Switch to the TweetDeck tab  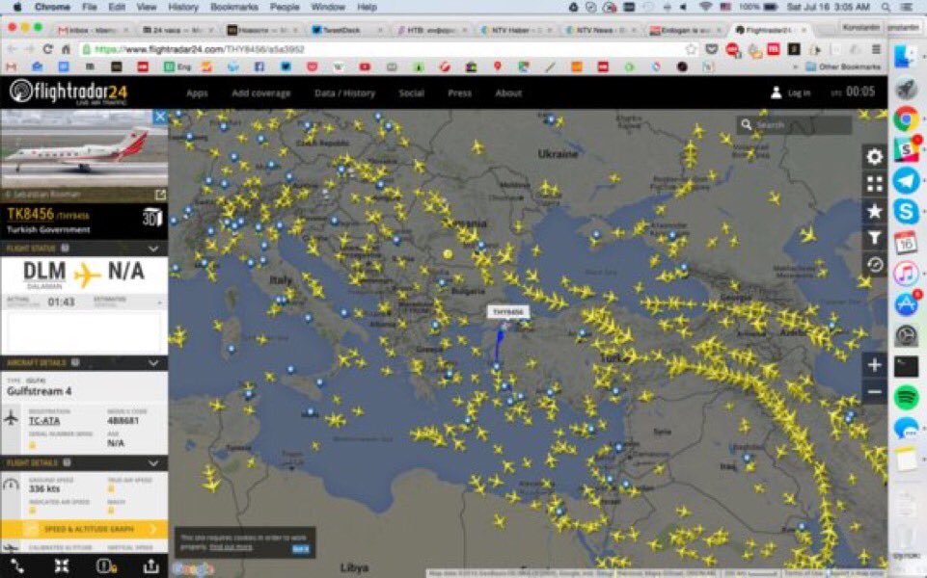[345, 30]
